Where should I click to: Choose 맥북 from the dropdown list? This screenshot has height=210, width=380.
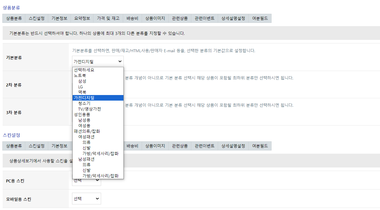pos(82,92)
